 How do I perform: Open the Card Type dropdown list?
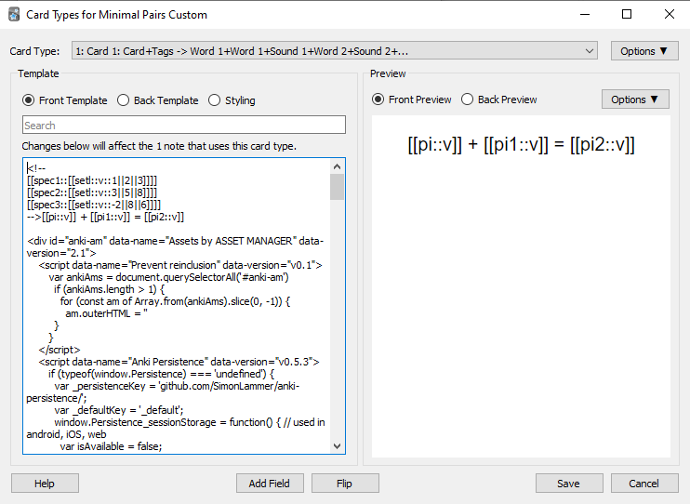[x=335, y=51]
